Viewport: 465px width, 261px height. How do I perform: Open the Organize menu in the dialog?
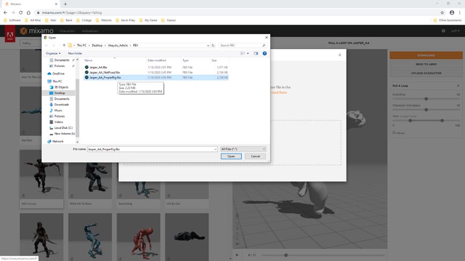53,53
